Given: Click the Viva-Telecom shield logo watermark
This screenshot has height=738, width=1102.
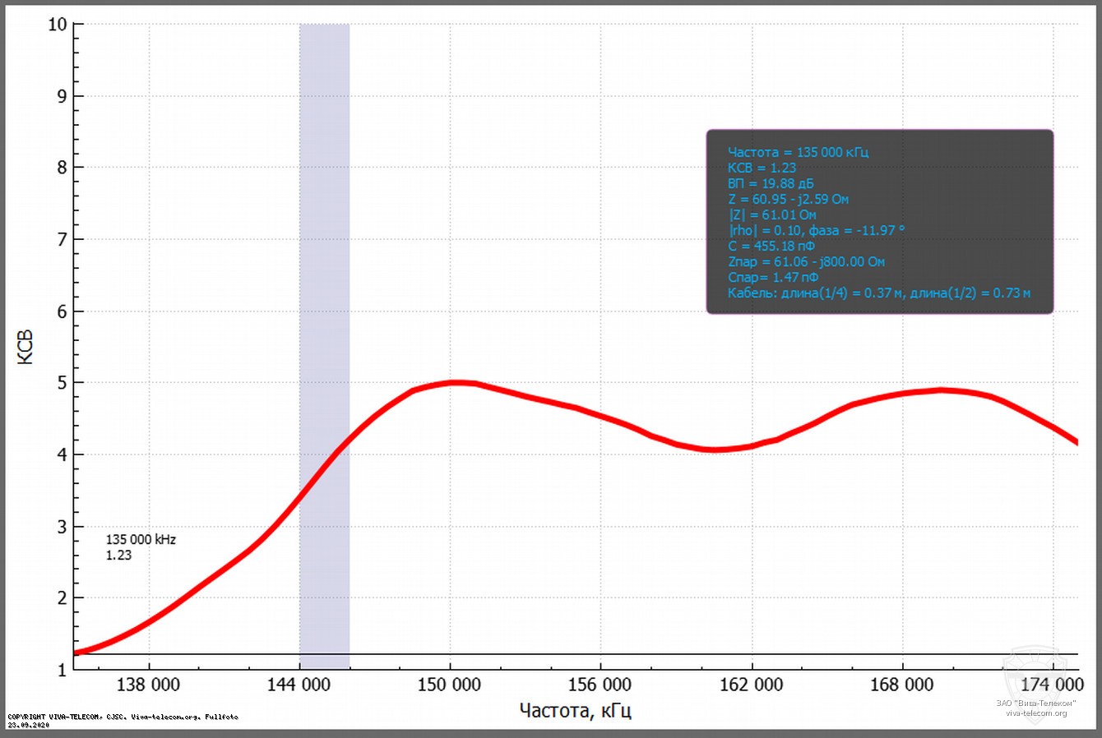Looking at the screenshot, I should pyautogui.click(x=1035, y=671).
